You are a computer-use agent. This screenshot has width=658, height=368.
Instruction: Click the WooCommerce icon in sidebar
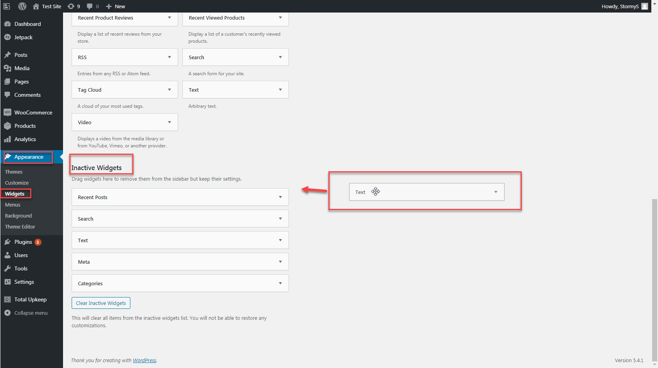coord(7,112)
